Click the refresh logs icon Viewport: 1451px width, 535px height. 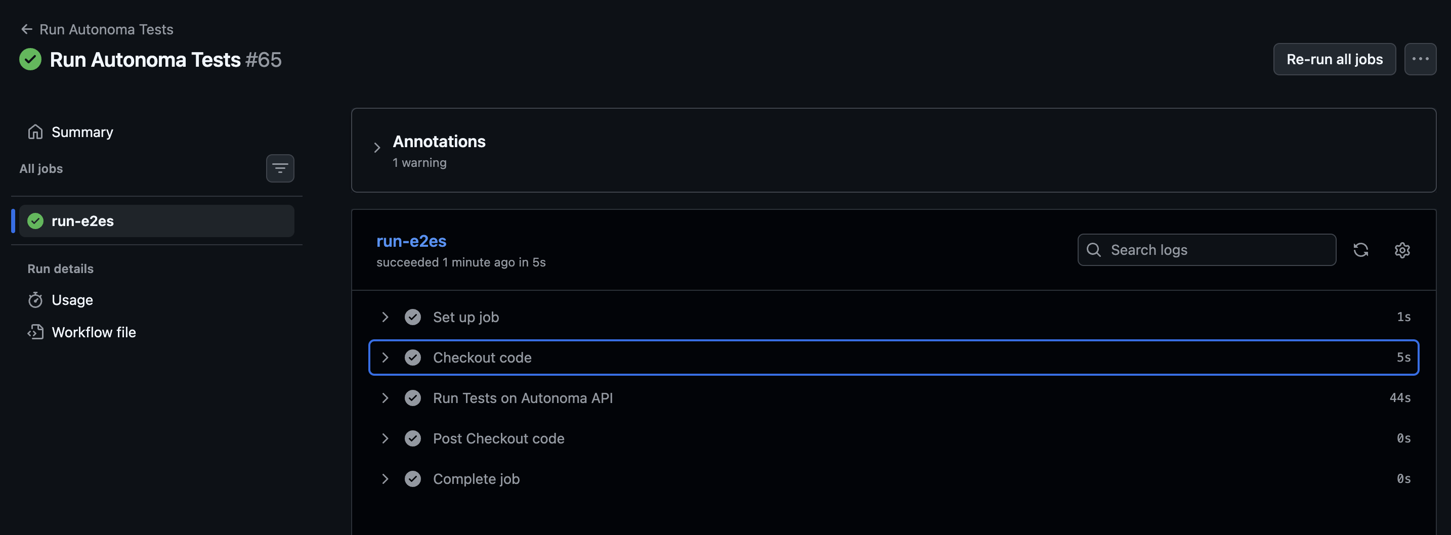(x=1360, y=250)
